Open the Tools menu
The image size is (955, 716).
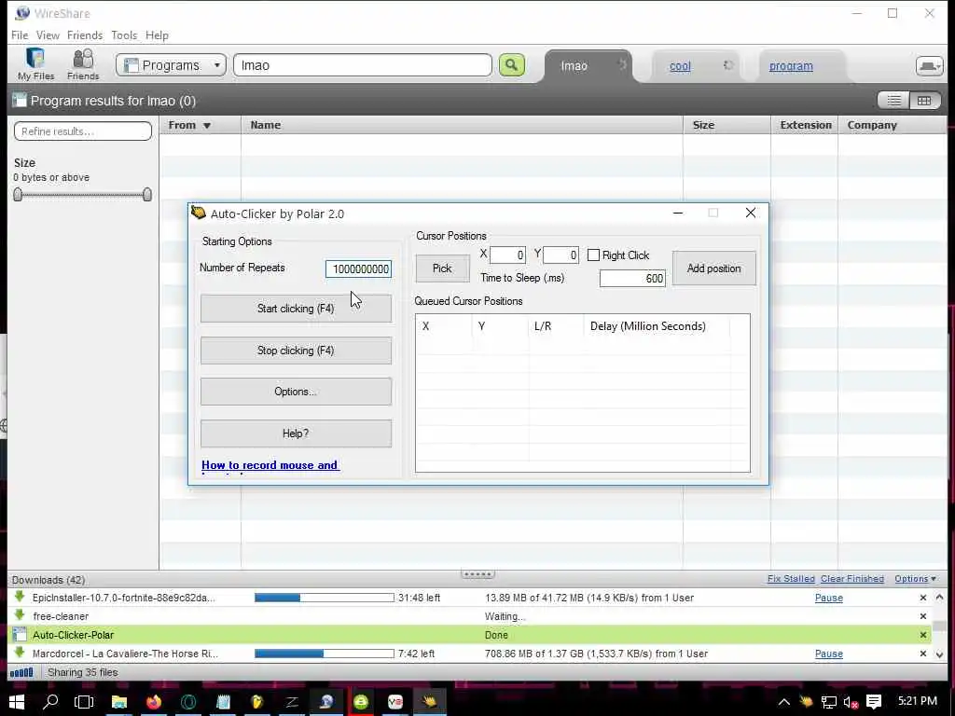(124, 35)
